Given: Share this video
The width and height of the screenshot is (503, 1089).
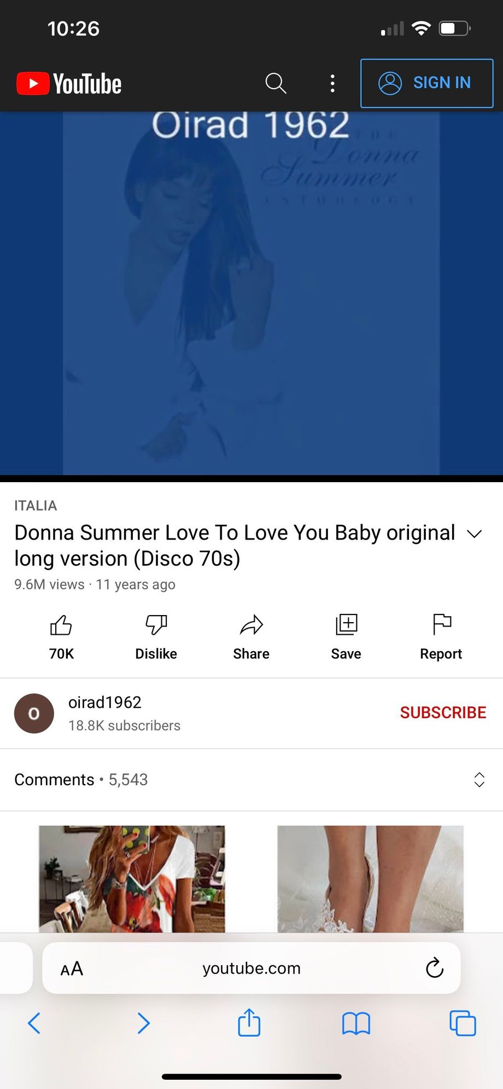Looking at the screenshot, I should [x=251, y=636].
